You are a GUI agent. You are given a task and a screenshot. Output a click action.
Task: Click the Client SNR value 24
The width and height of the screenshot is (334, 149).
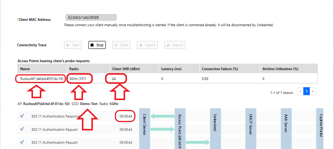[114, 78]
